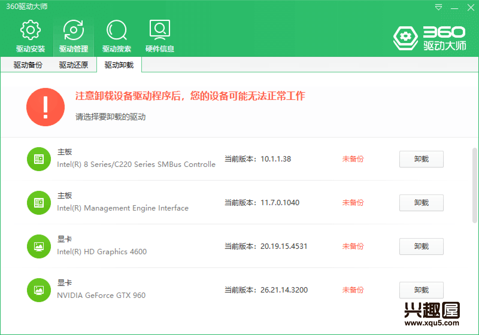The image size is (479, 335).
Task: Uninstall the NVIDIA GeForce GTX 960 driver
Action: [421, 290]
